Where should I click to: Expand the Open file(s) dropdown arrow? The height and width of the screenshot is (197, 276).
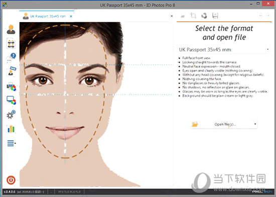[255, 124]
